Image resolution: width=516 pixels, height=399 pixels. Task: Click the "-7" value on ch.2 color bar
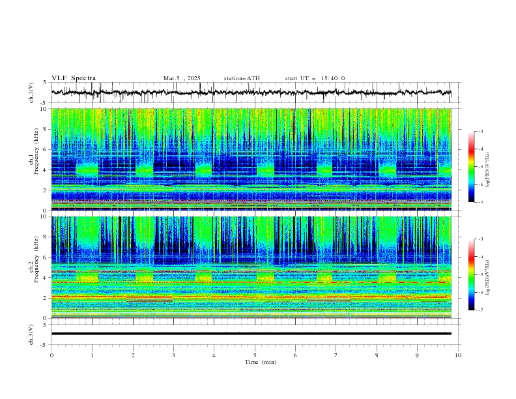[480, 310]
